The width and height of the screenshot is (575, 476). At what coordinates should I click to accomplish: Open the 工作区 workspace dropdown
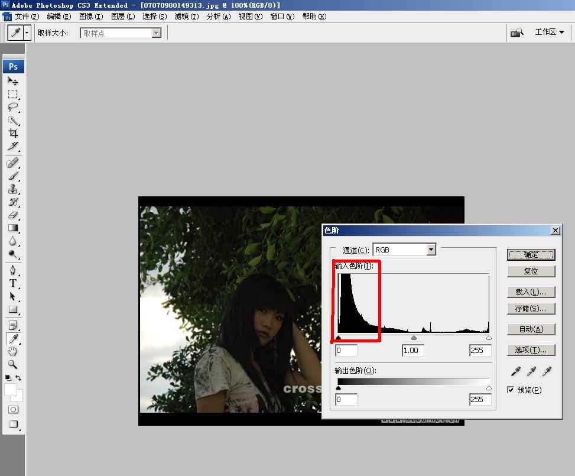point(550,33)
